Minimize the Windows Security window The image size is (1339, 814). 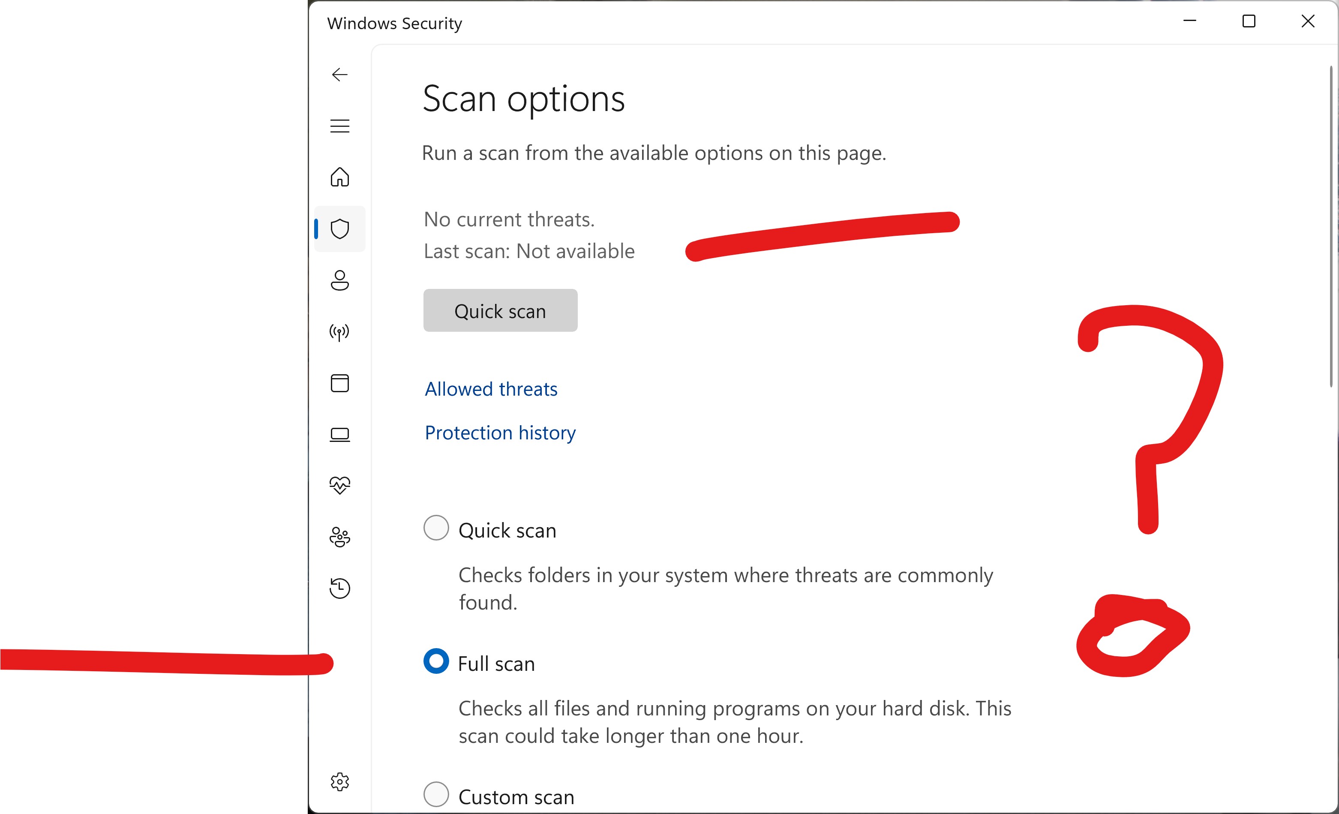pyautogui.click(x=1189, y=21)
